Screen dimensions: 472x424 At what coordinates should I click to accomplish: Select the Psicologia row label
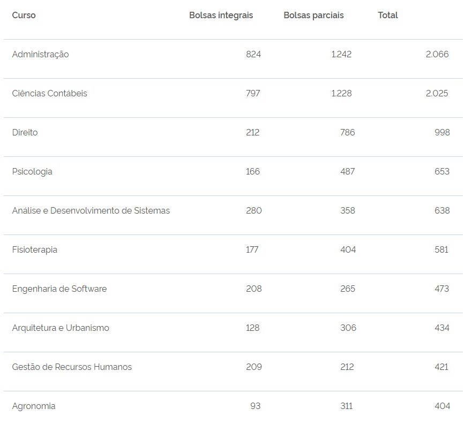pyautogui.click(x=32, y=172)
